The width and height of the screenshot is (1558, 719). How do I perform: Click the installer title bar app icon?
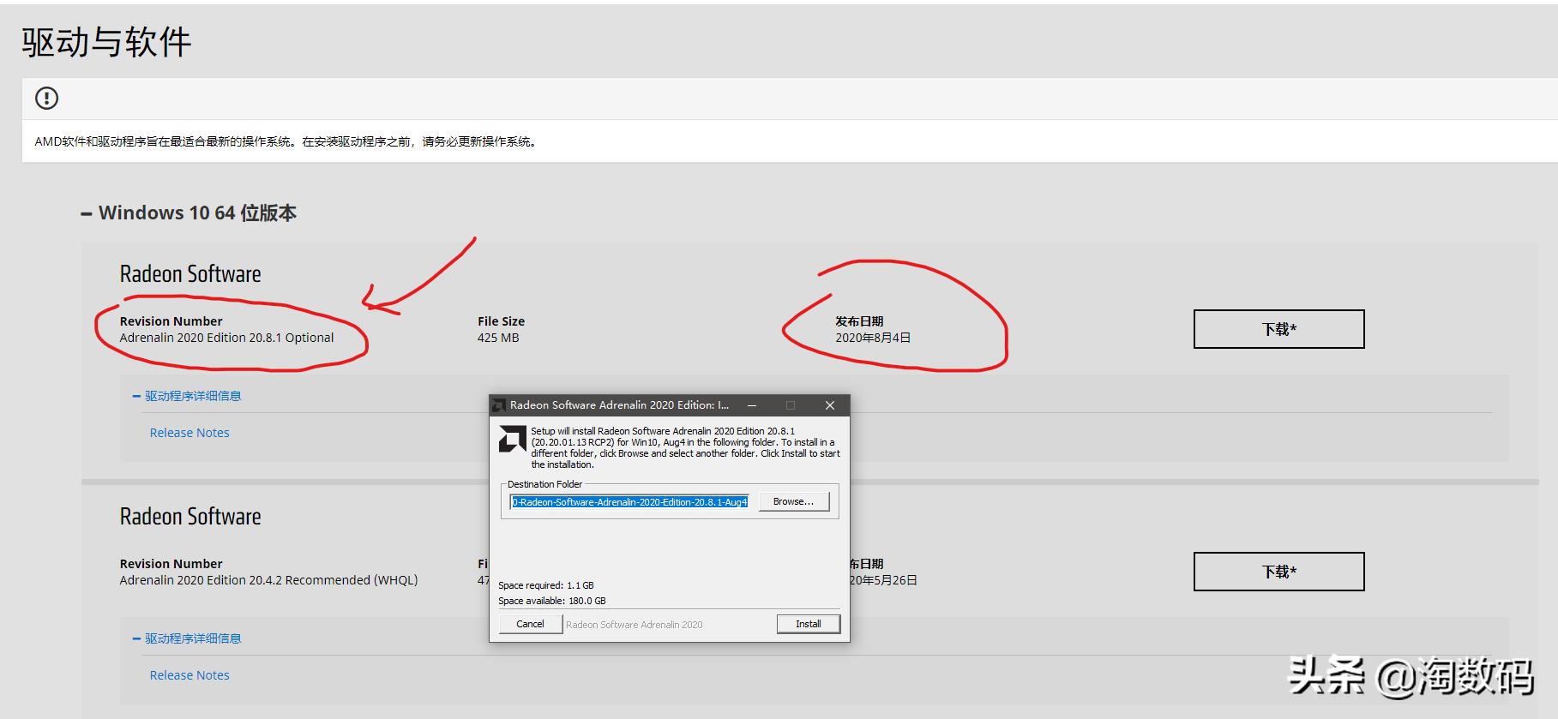499,405
